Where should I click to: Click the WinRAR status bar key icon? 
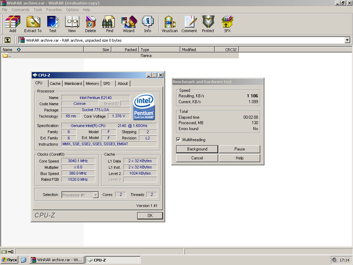pyautogui.click(x=11, y=252)
